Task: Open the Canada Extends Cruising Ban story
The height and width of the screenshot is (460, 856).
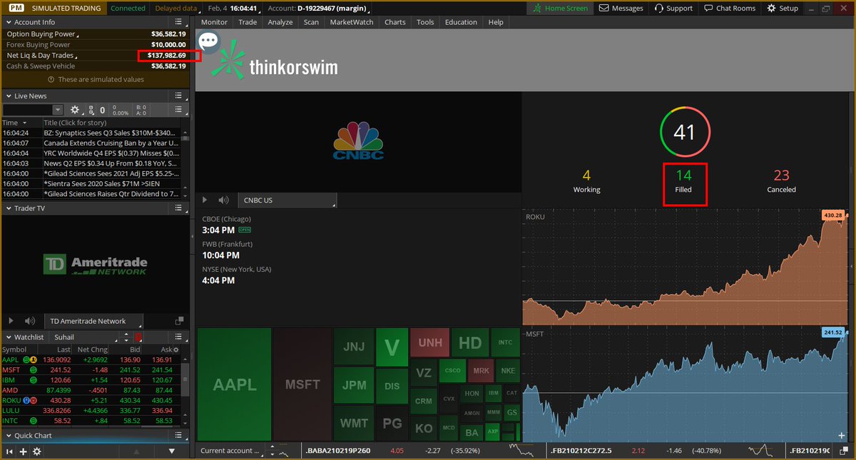Action: coord(111,143)
